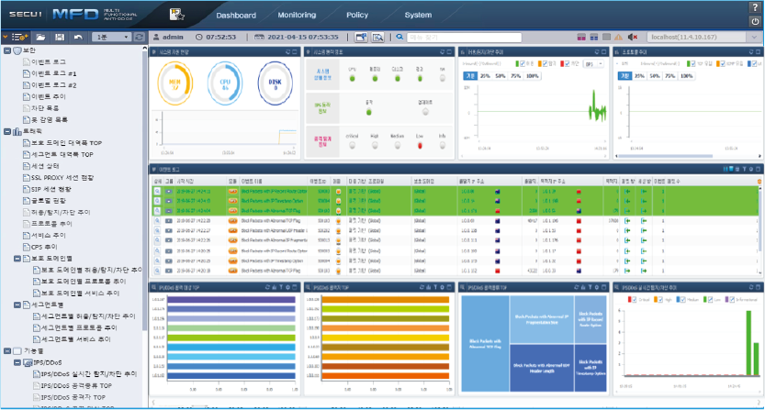Screen dimensions: 765x410
Task: Toggle the Critical severity checkbox
Action: [635, 299]
